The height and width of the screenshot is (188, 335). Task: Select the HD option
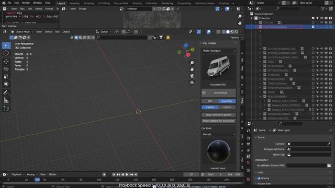(210, 101)
